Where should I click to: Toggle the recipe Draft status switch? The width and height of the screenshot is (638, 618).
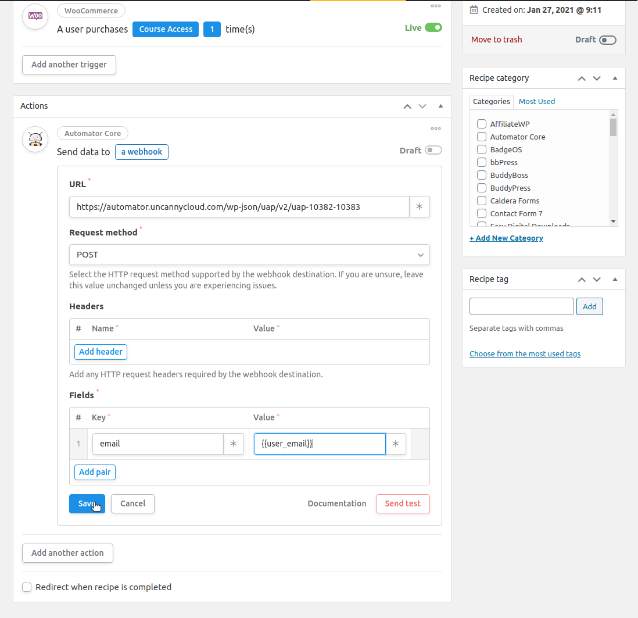click(x=608, y=40)
